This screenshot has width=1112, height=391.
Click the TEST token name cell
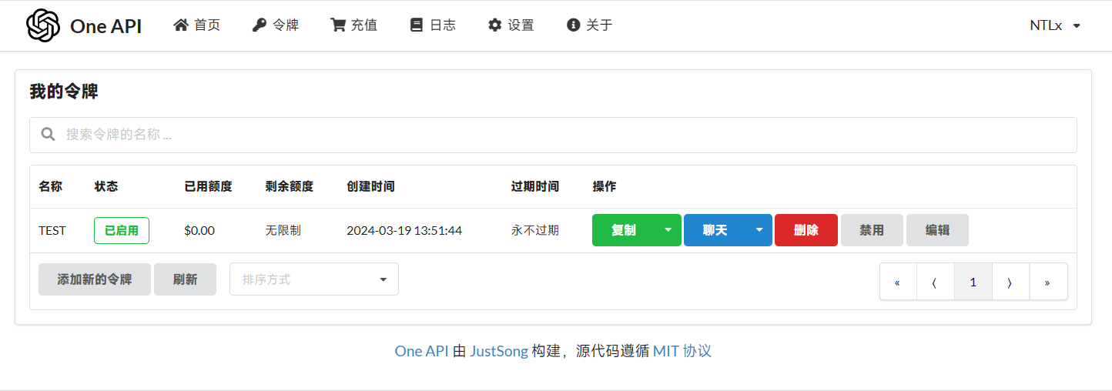point(52,230)
